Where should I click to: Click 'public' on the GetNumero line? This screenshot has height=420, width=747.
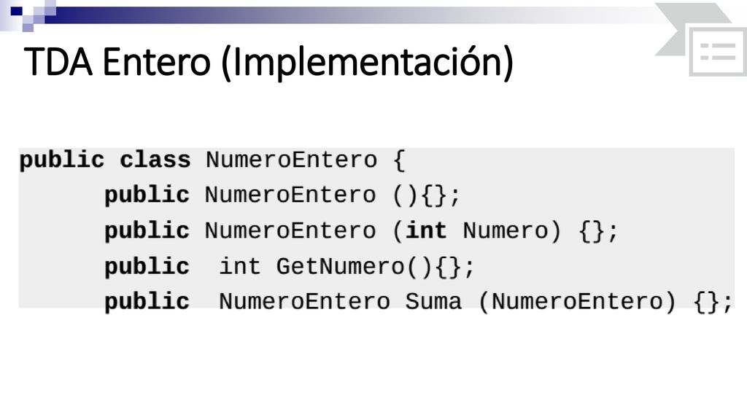click(x=147, y=267)
